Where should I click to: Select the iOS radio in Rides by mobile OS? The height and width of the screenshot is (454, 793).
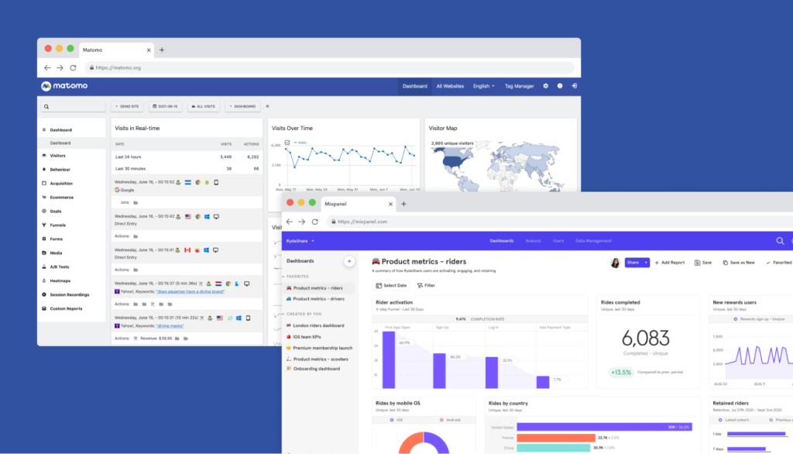coord(393,420)
